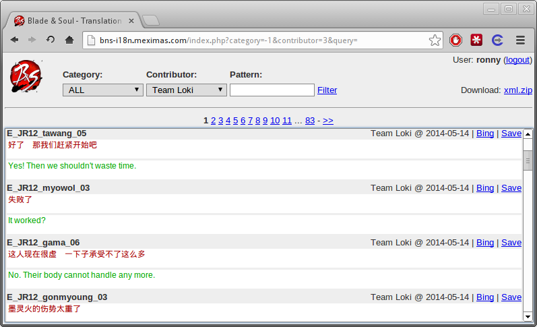Click the Filter link
Screen dimensions: 537x327
tap(327, 90)
